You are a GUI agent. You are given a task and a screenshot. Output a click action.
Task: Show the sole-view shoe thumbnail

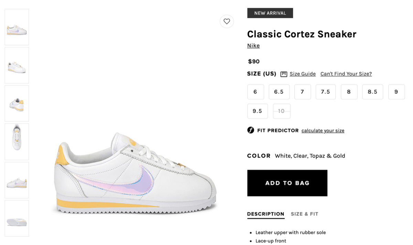tap(17, 218)
